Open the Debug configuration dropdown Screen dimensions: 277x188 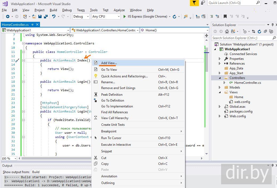pyautogui.click(x=81, y=16)
